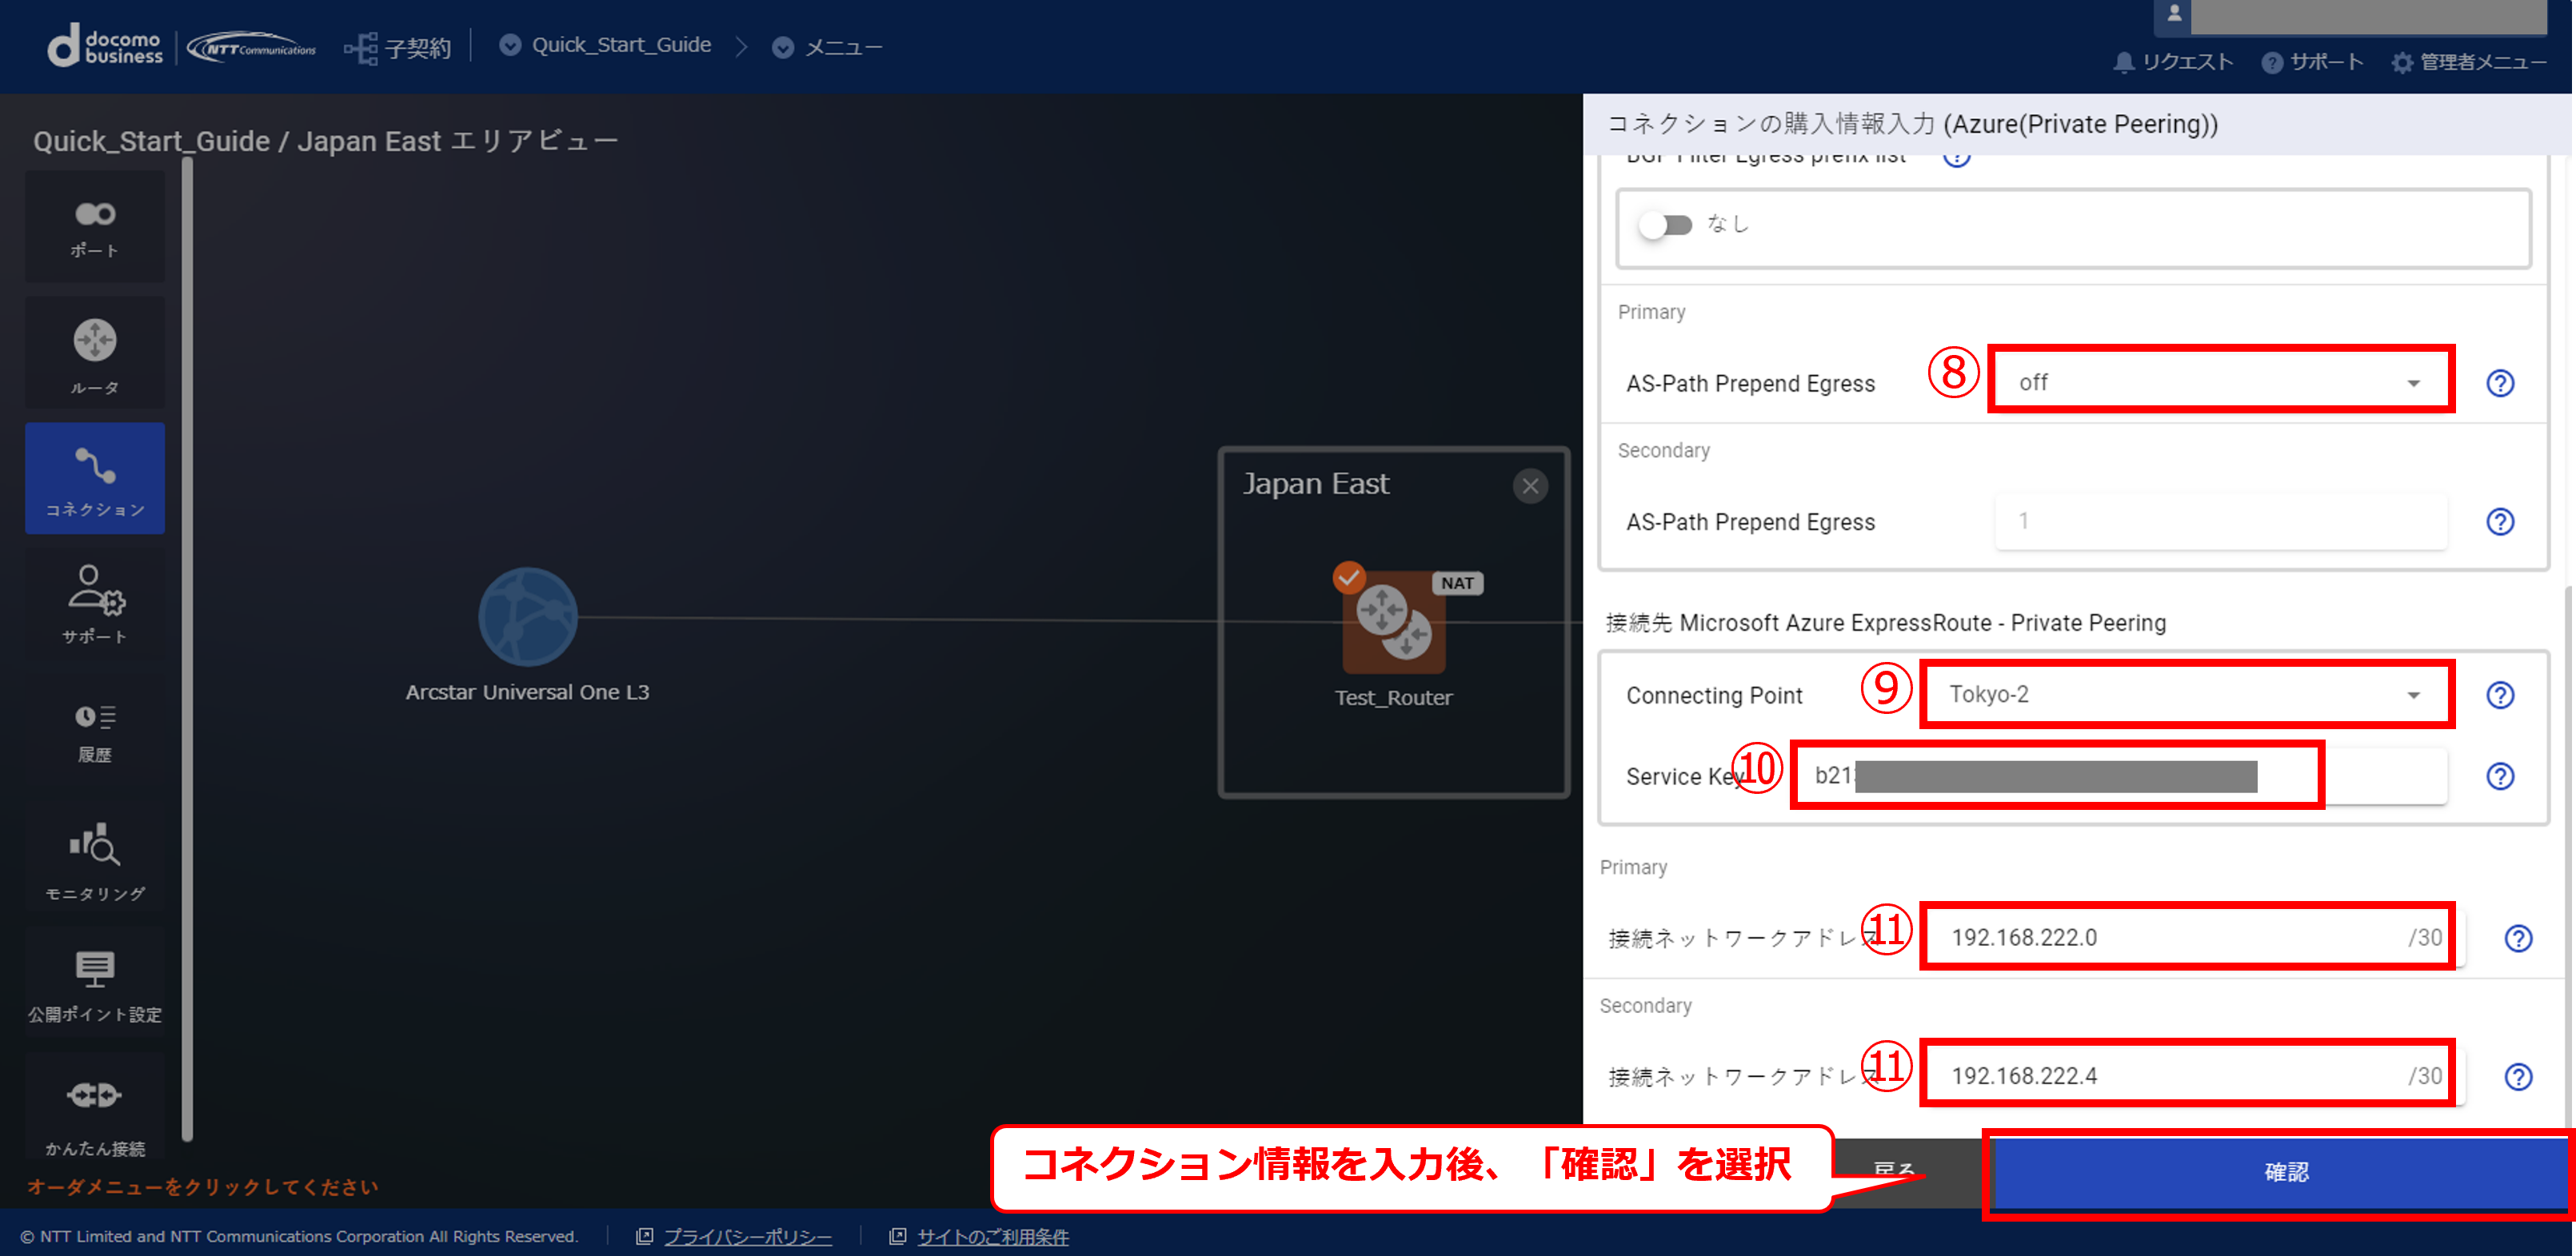Close the Japan East area box

[x=1530, y=486]
